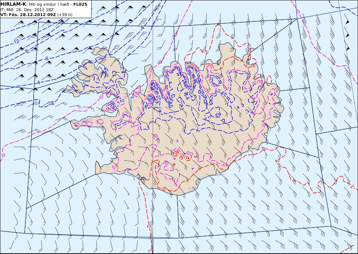The width and height of the screenshot is (358, 254).
Task: Click the HIRLAM-K model title text
Action: (x=13, y=4)
